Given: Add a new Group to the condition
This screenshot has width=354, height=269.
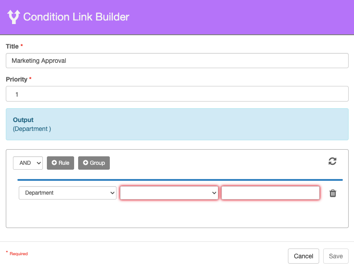Looking at the screenshot, I should pyautogui.click(x=94, y=163).
